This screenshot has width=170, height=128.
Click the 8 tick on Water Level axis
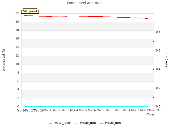[x=18, y=73]
